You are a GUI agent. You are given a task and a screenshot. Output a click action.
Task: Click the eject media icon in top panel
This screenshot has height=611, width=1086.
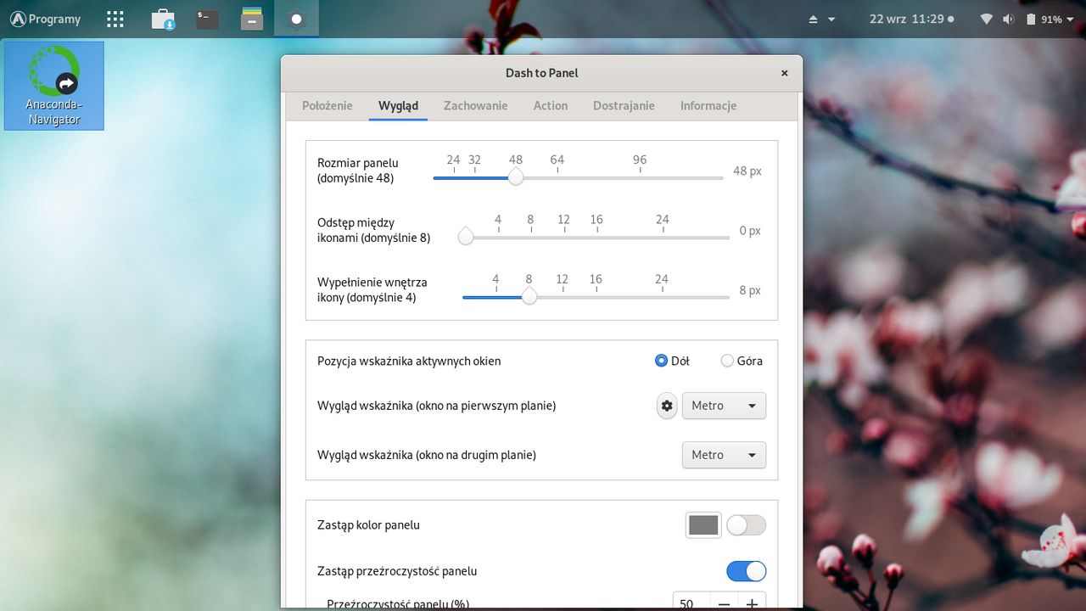(814, 19)
